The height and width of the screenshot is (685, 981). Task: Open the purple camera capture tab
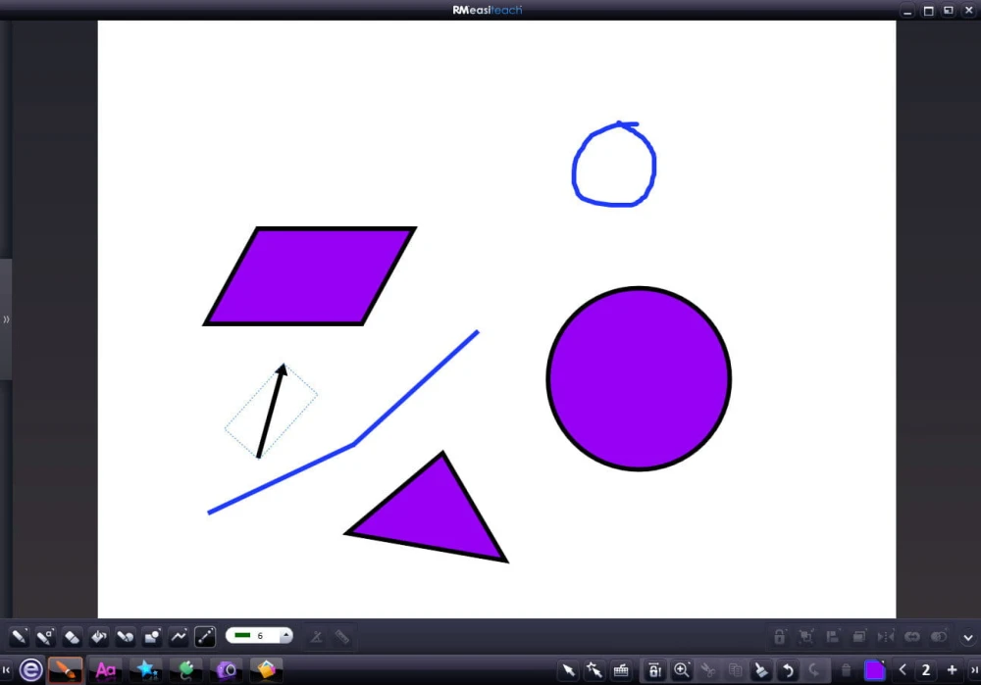pyautogui.click(x=226, y=670)
